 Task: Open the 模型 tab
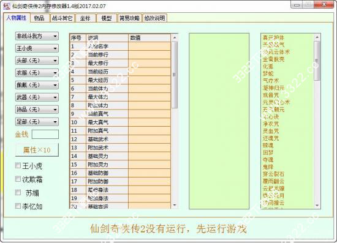tap(107, 18)
